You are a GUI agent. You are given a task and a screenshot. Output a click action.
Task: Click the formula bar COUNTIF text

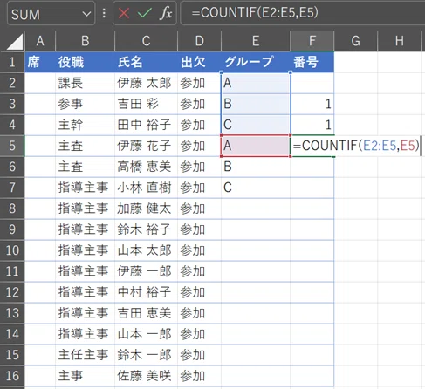pyautogui.click(x=255, y=13)
